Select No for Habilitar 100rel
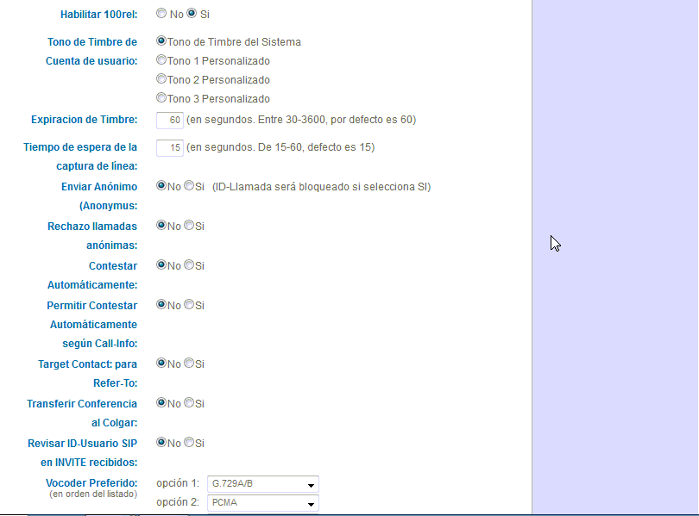The height and width of the screenshot is (516, 699). tap(161, 14)
